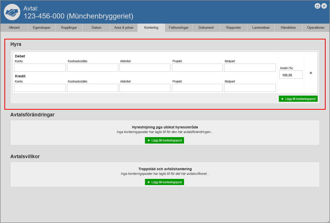Switch to the Faktureringar tab
Image resolution: width=330 pixels, height=223 pixels.
pyautogui.click(x=179, y=28)
